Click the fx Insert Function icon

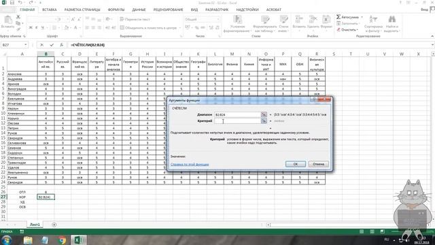[x=62, y=45]
